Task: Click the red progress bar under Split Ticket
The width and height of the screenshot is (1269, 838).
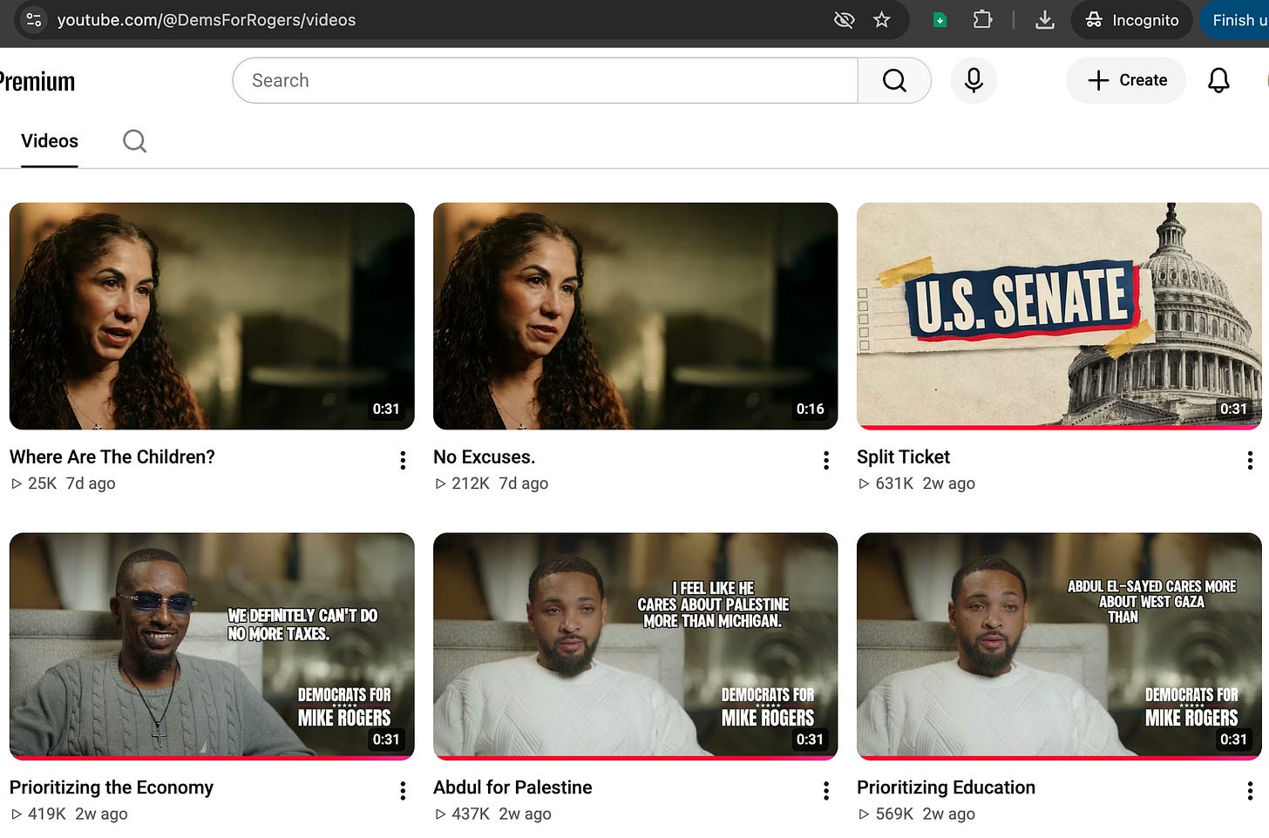Action: 1059,428
